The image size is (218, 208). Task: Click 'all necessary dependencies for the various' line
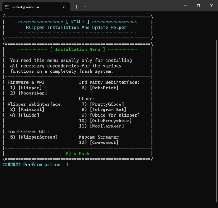[x=65, y=66]
